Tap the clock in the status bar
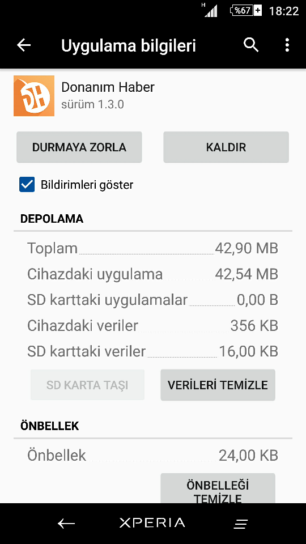Image resolution: width=306 pixels, height=544 pixels. (x=284, y=11)
